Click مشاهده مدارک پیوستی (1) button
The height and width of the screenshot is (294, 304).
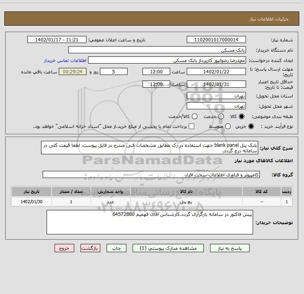pos(168,248)
